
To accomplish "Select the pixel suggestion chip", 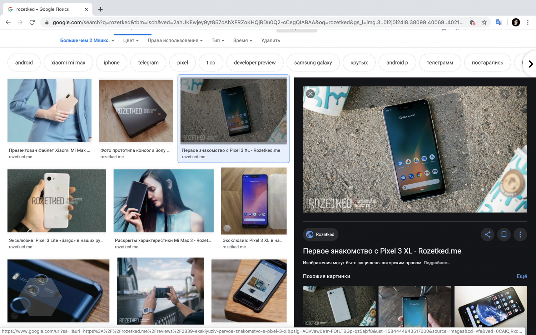I will coord(183,62).
